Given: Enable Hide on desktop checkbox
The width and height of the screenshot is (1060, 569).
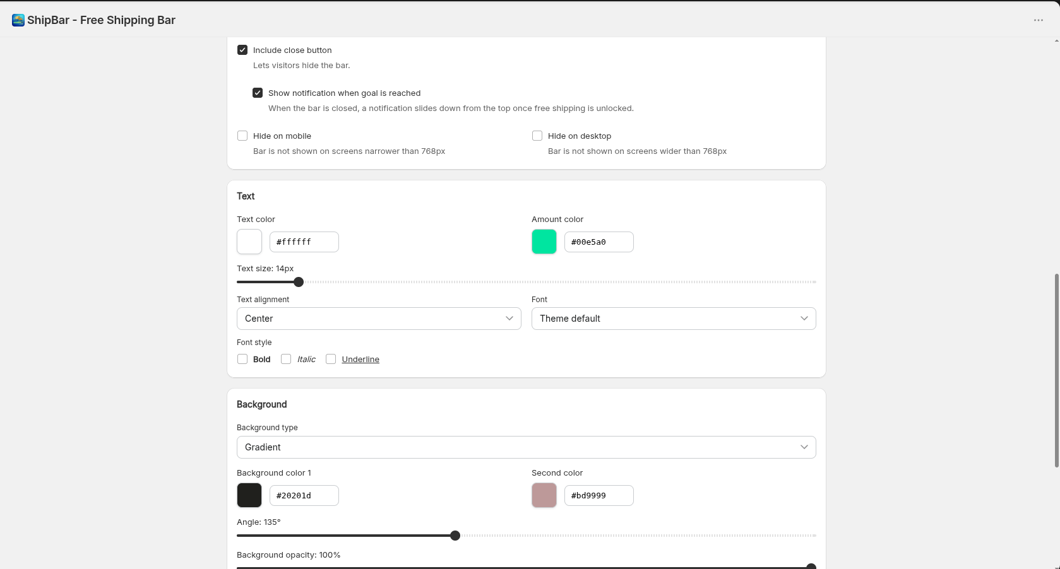Looking at the screenshot, I should click(537, 136).
